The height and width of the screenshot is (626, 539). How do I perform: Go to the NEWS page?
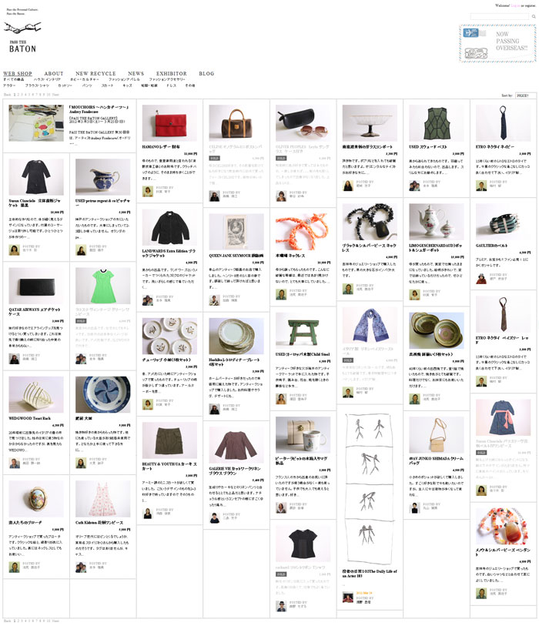click(x=136, y=73)
